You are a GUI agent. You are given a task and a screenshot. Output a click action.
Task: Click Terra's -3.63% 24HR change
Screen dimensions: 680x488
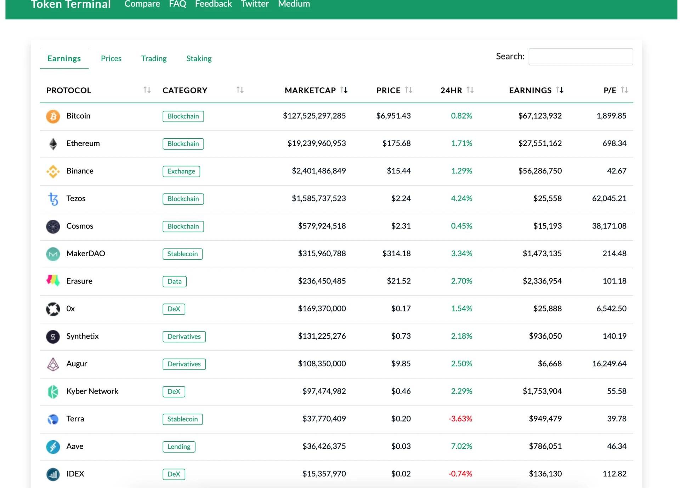460,419
